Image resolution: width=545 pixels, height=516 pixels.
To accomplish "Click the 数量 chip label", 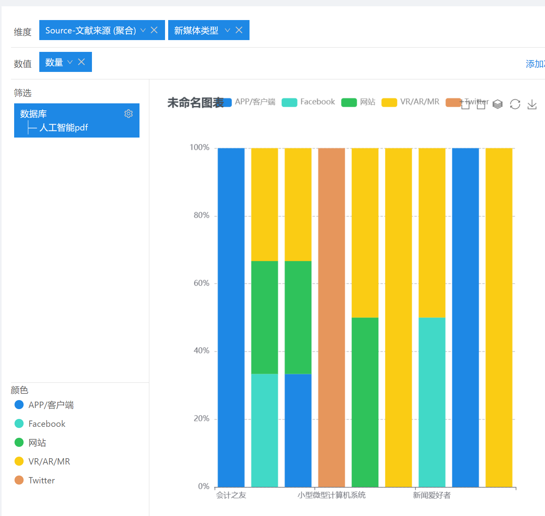I will [x=54, y=62].
